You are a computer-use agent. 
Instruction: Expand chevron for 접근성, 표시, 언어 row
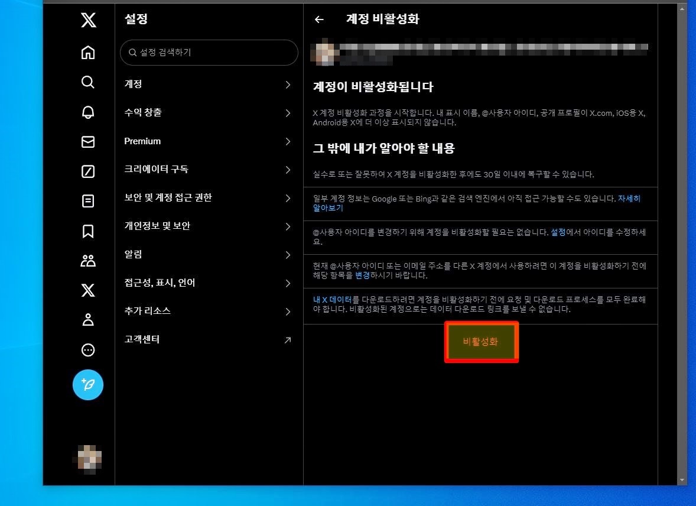point(288,283)
